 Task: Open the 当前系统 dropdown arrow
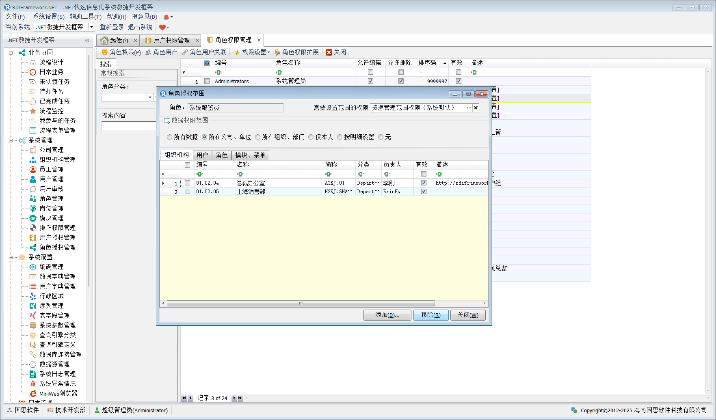coord(91,27)
